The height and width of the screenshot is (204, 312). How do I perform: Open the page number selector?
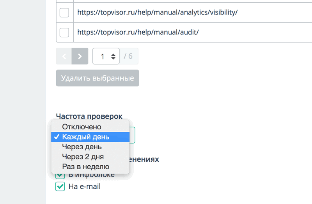(106, 56)
